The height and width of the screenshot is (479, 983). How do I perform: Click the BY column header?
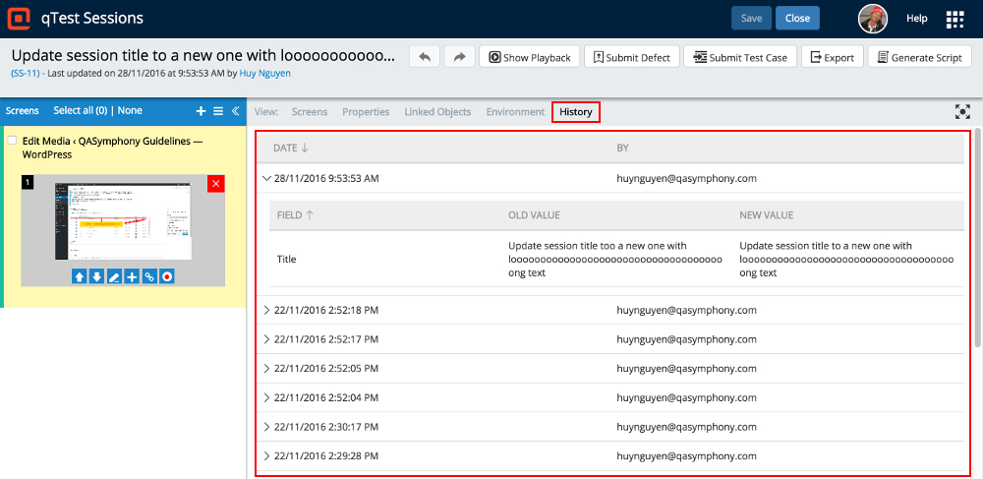click(622, 148)
